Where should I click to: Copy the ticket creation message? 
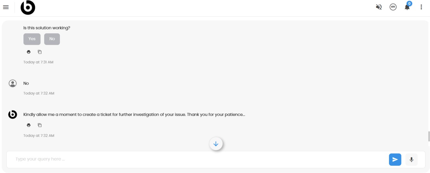pyautogui.click(x=40, y=125)
